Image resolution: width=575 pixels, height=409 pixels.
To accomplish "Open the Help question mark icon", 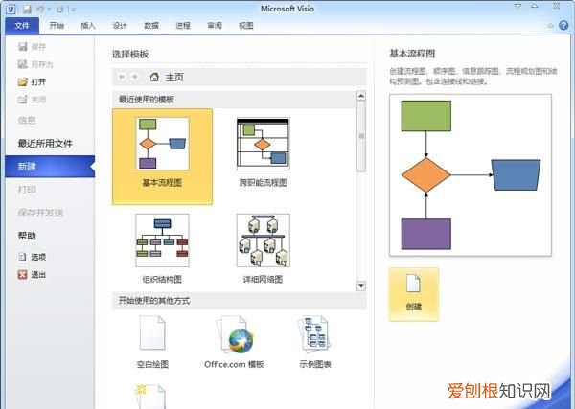I will pyautogui.click(x=563, y=25).
